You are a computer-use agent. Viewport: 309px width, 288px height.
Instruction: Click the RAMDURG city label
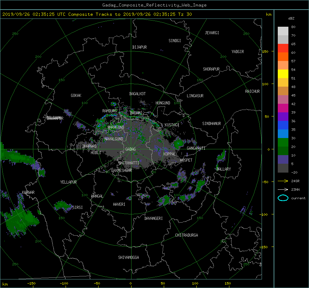point(110,111)
